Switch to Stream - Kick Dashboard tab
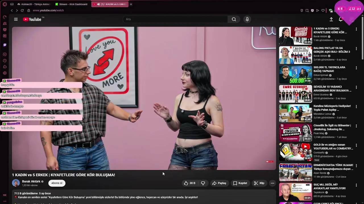The width and height of the screenshot is (364, 204). [72, 4]
